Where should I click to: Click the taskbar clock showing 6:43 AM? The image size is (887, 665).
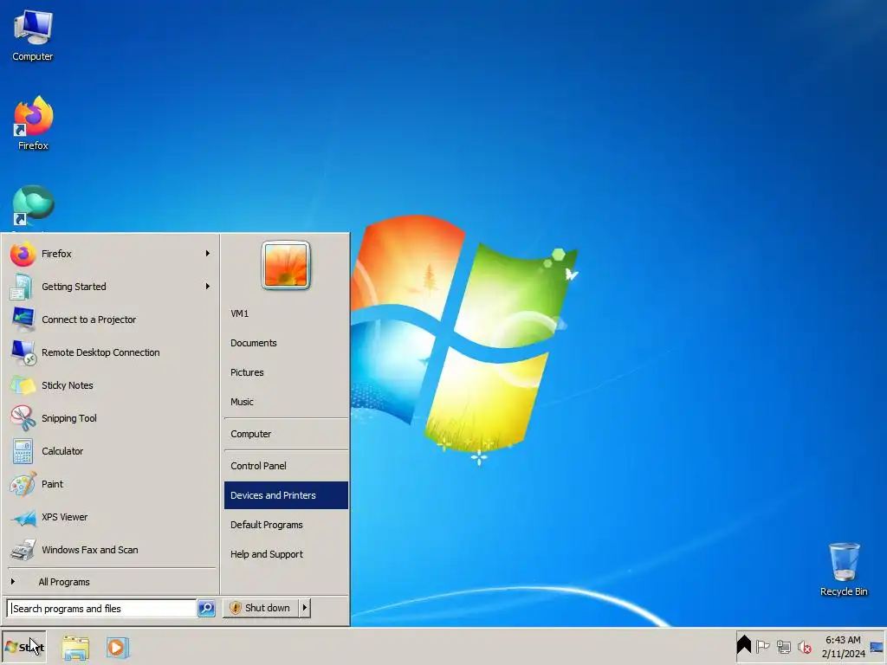(x=843, y=646)
